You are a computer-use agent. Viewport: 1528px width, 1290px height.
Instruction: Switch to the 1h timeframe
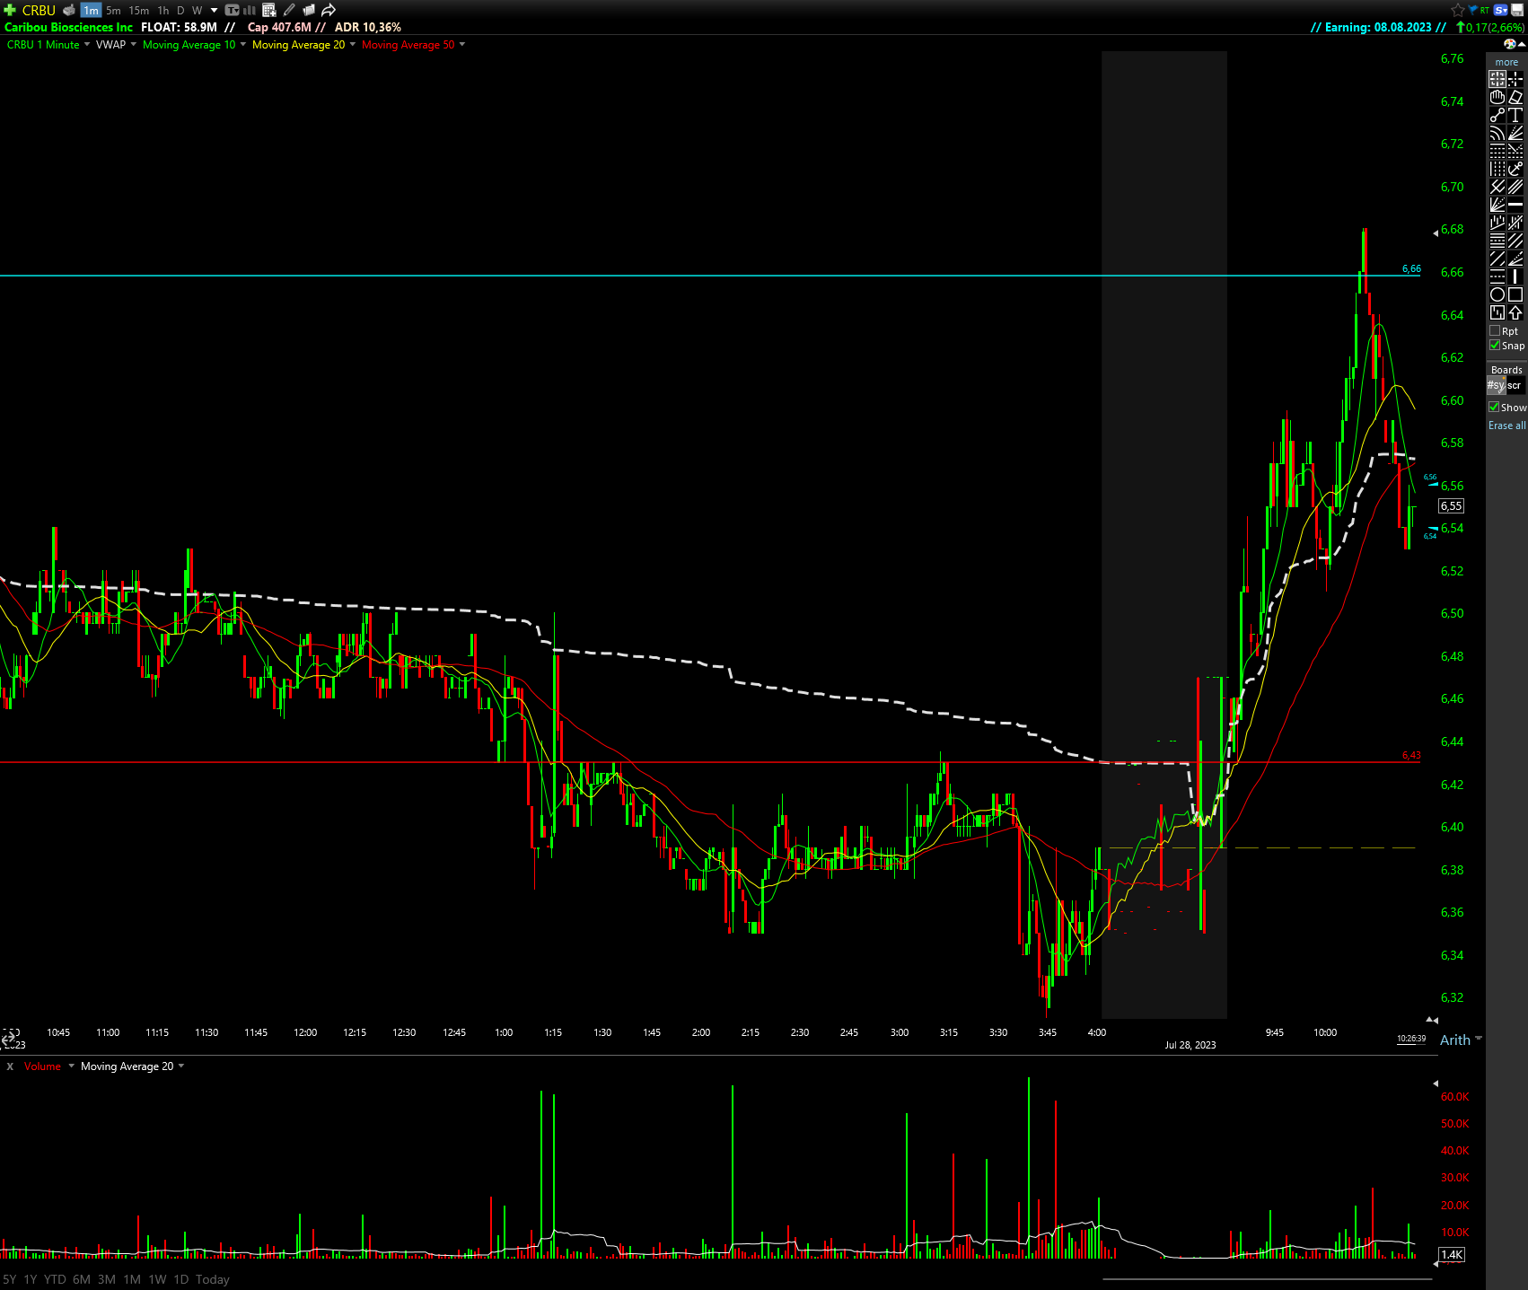(162, 11)
